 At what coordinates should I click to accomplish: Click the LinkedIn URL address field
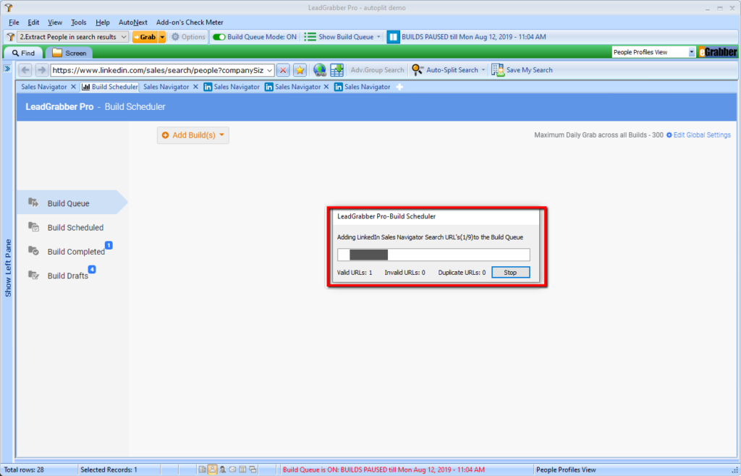(x=157, y=70)
